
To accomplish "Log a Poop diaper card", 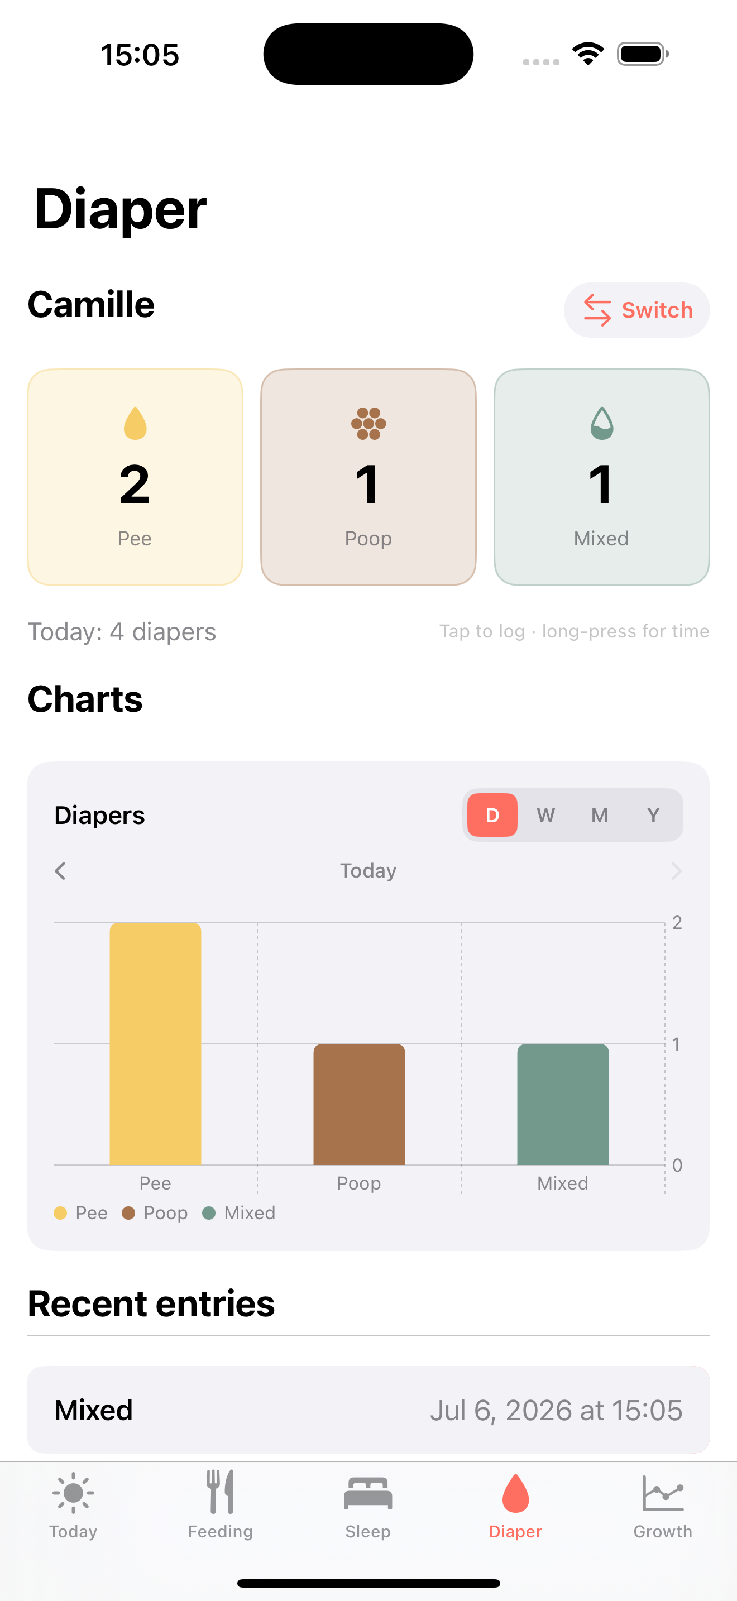I will point(368,477).
